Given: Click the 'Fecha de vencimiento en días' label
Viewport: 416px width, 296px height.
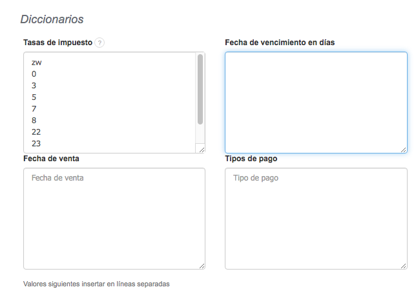Looking at the screenshot, I should (x=280, y=43).
